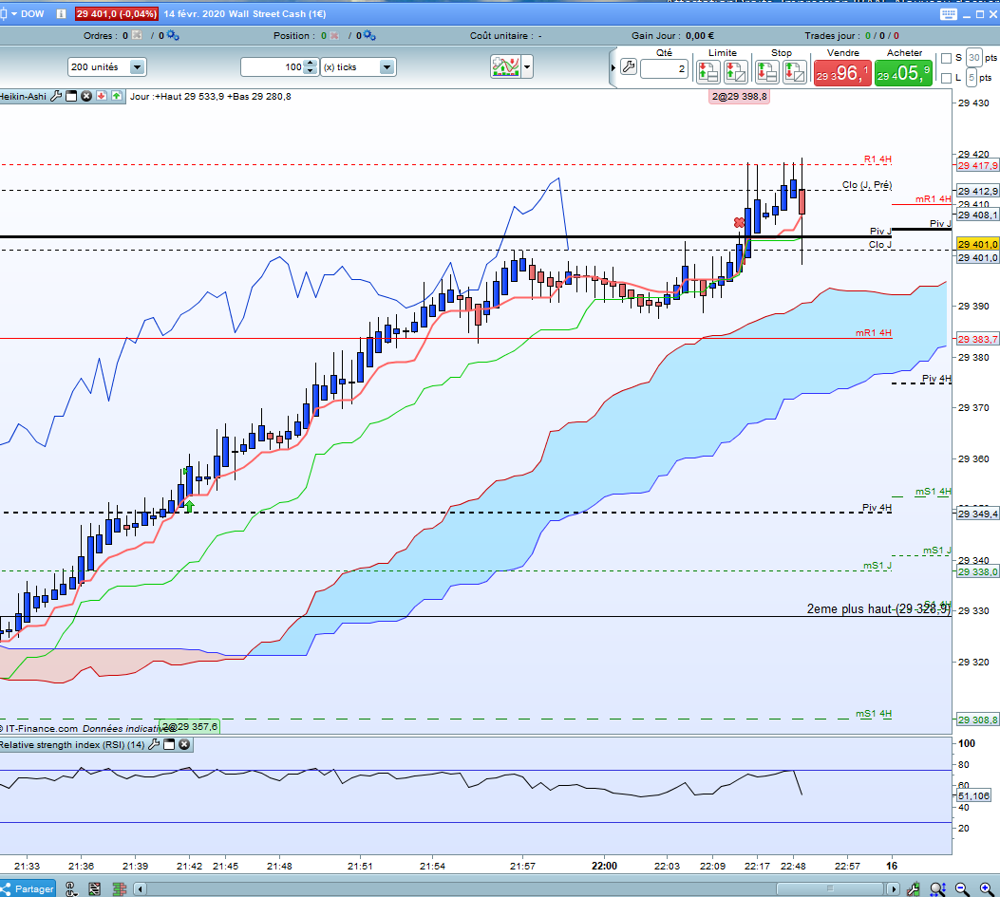The height and width of the screenshot is (897, 1000).
Task: Remove the Heikin-Ashi panel with X icon
Action: tap(86, 96)
